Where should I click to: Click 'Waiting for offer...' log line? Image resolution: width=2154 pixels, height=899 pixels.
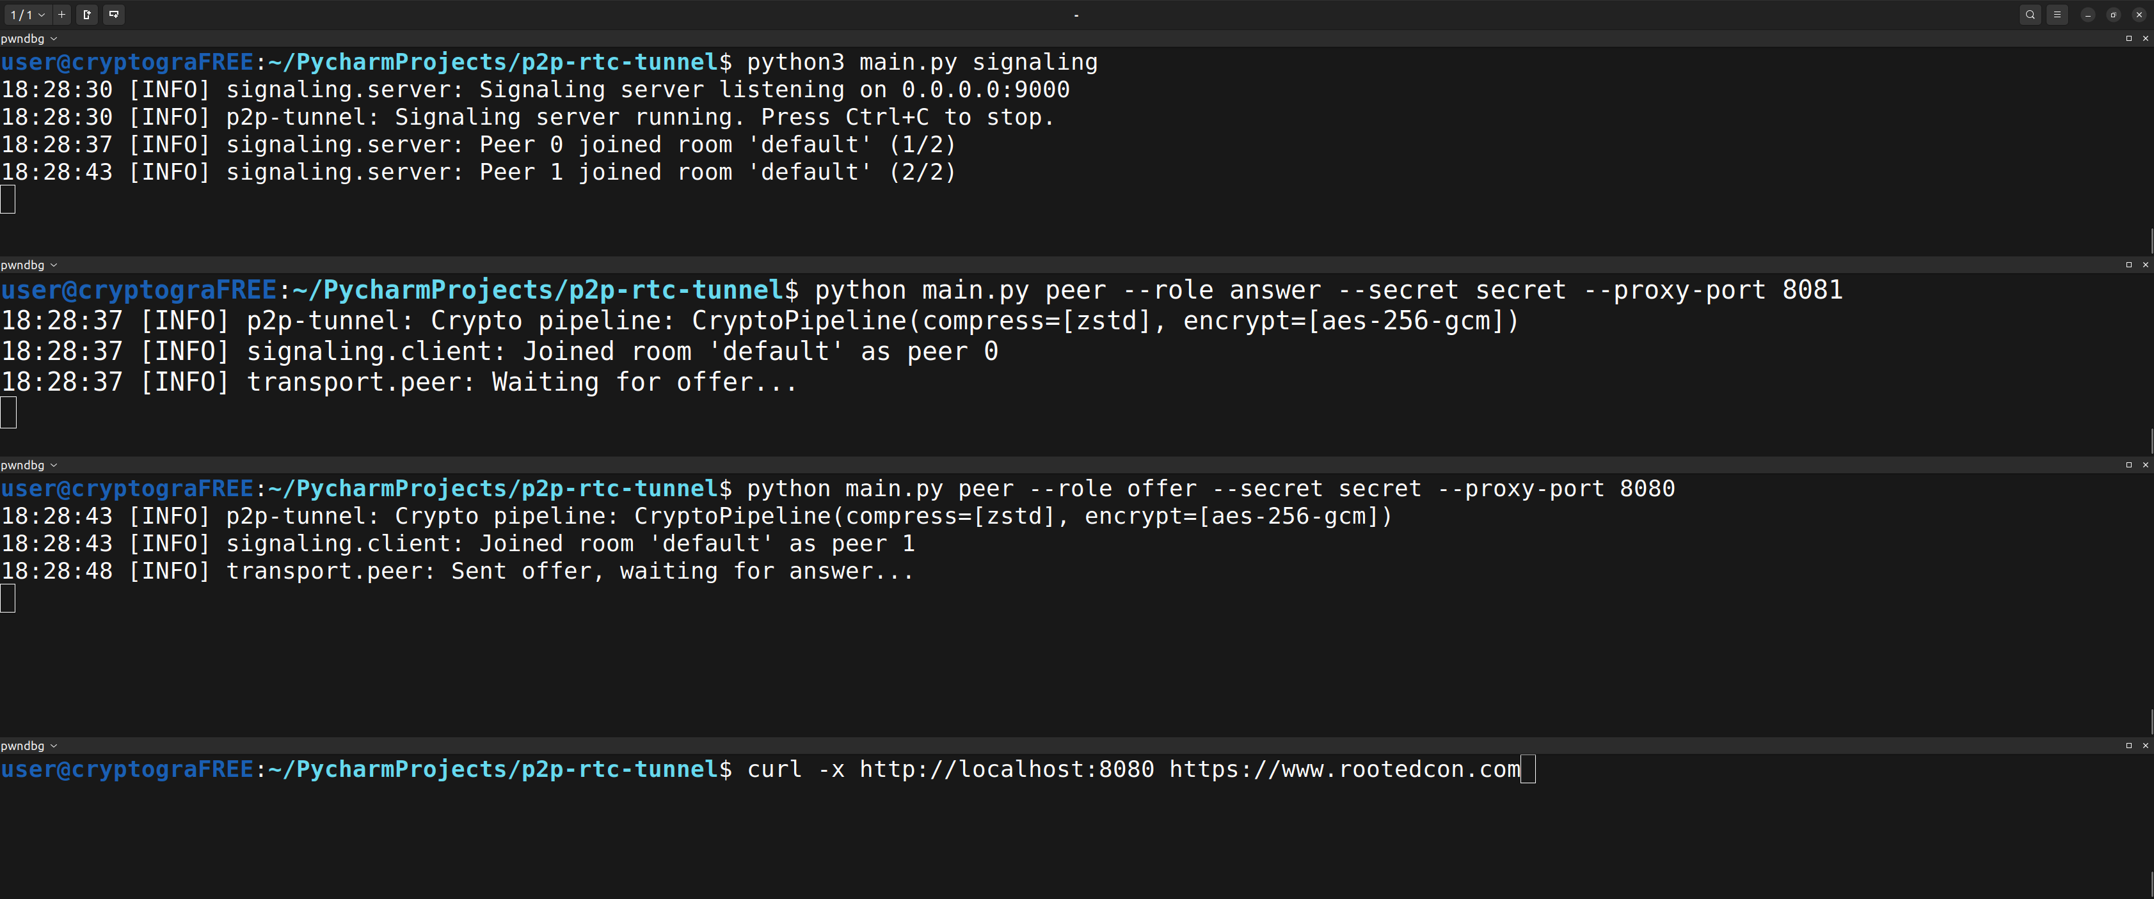pos(644,382)
